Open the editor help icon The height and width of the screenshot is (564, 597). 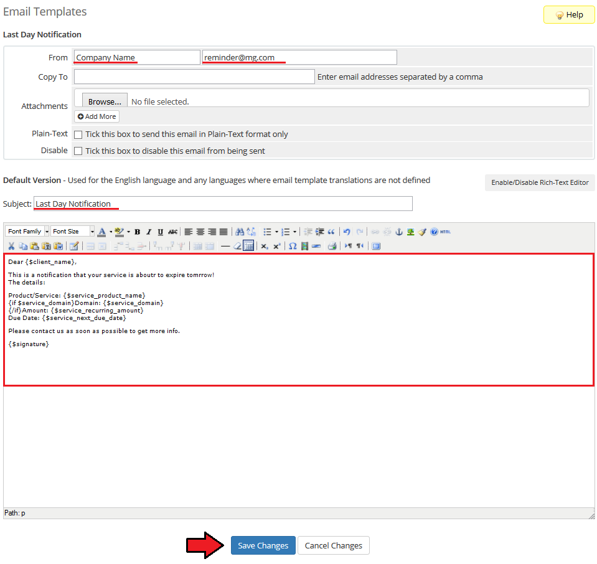coord(434,232)
